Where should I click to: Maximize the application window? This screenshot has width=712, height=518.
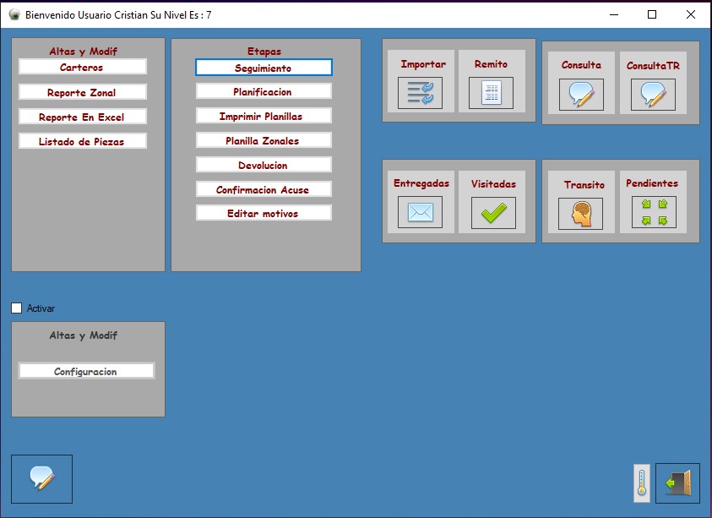652,14
